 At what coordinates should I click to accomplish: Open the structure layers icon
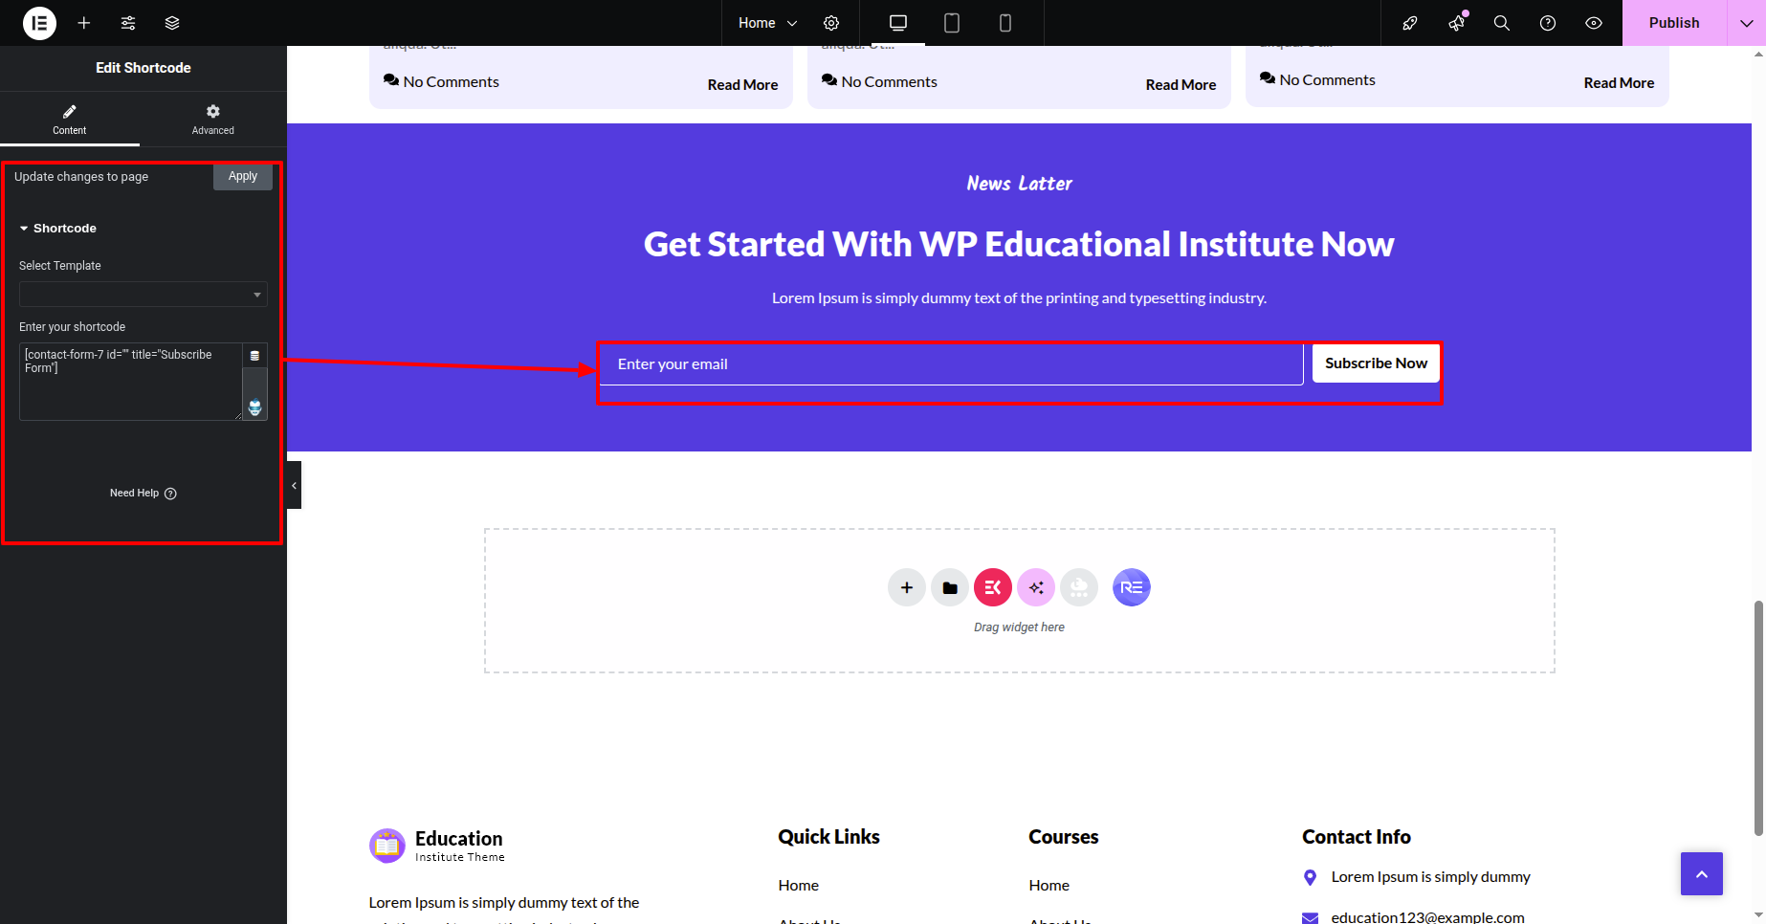point(172,23)
